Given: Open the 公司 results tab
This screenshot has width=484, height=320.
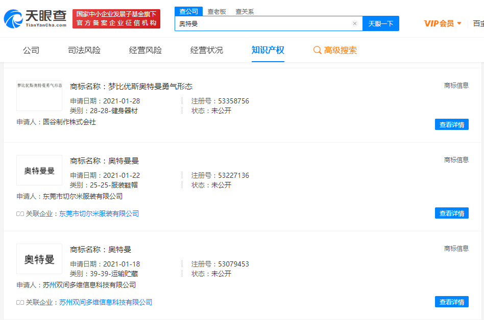Looking at the screenshot, I should tap(31, 50).
